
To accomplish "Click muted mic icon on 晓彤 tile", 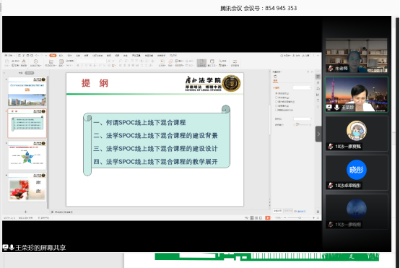I will tap(331, 186).
